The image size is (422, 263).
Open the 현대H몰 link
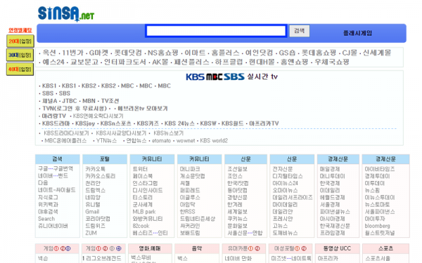click(262, 62)
